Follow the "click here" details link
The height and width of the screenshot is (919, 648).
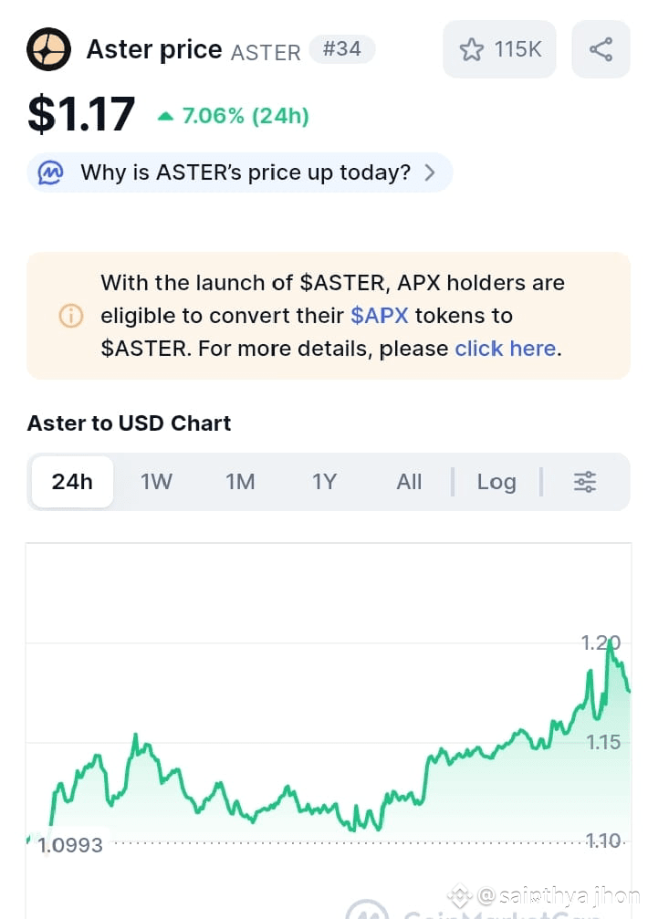[x=505, y=349]
